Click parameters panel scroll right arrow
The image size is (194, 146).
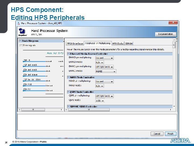point(171,110)
